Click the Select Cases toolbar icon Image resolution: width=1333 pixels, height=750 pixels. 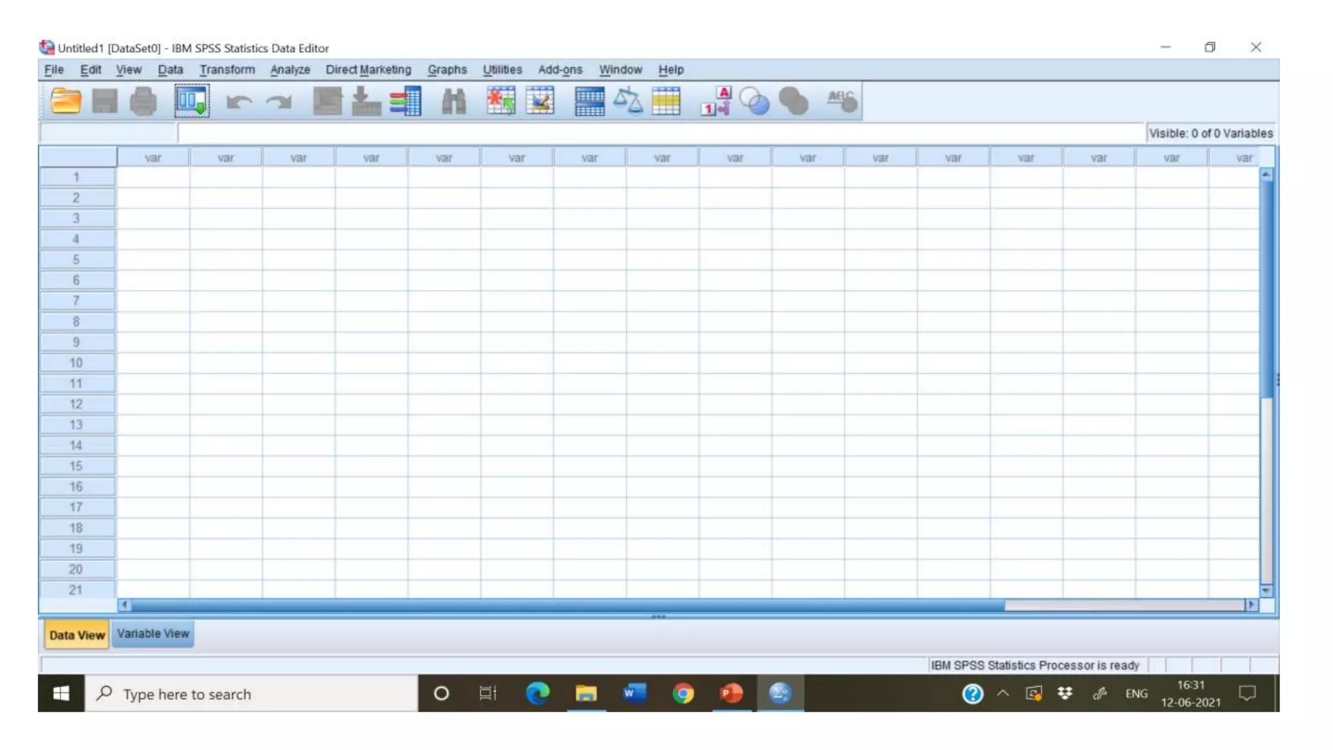pos(666,101)
